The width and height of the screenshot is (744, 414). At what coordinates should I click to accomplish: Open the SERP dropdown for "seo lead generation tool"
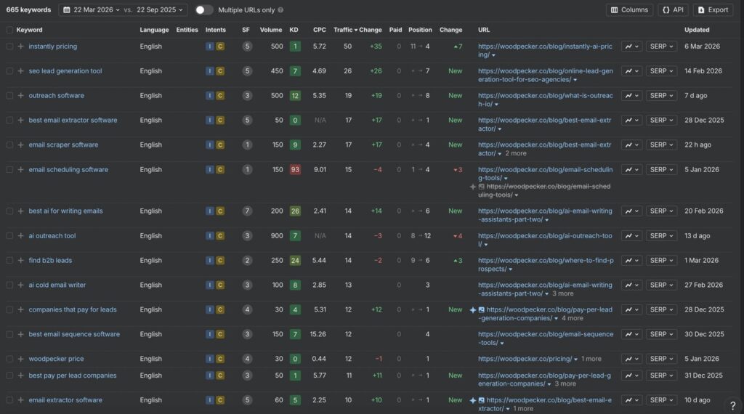click(x=662, y=71)
